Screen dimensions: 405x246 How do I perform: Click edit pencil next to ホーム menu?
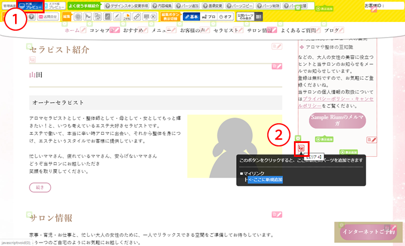[x=83, y=30]
